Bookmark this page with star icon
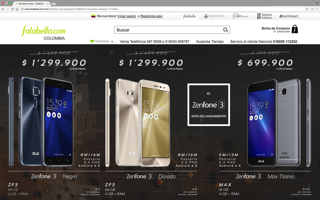 pyautogui.click(x=307, y=9)
